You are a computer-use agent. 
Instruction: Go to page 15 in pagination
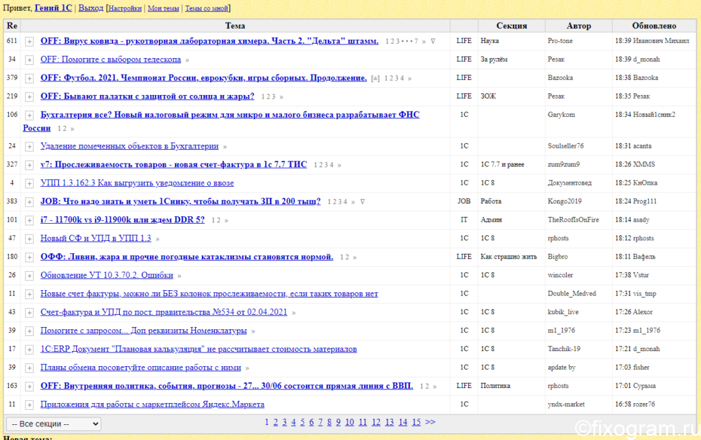416,422
